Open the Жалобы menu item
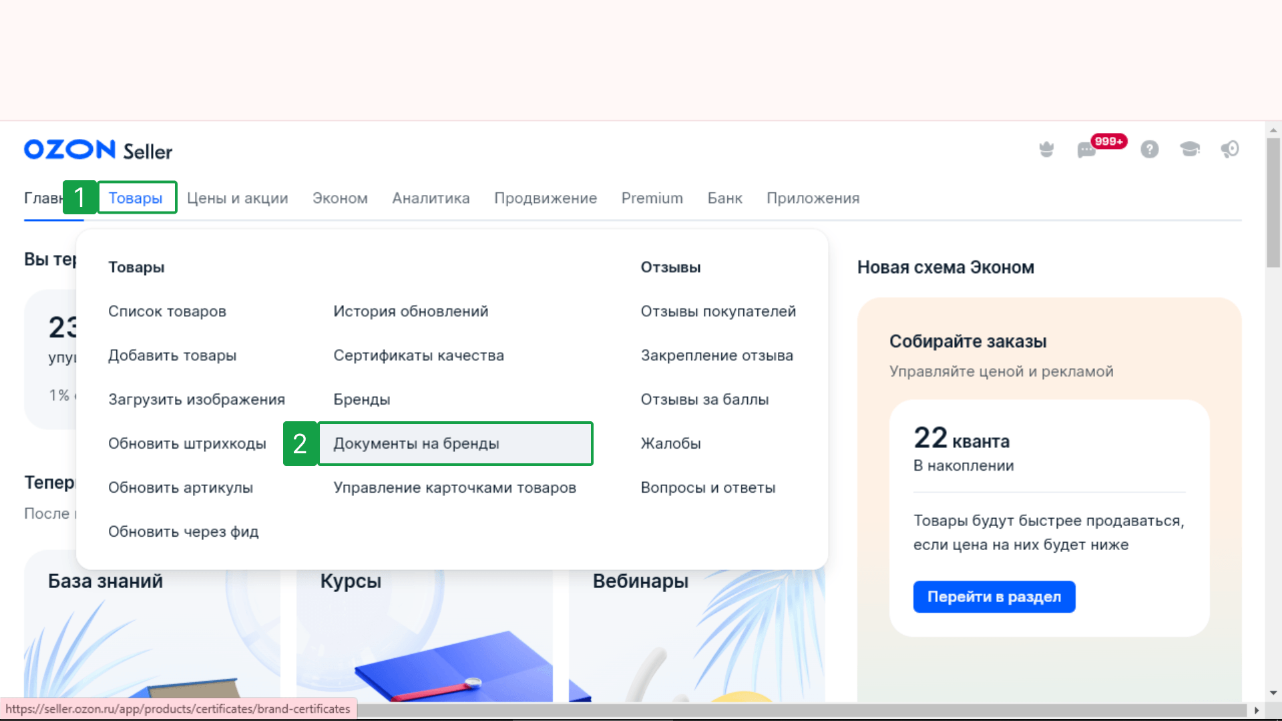The width and height of the screenshot is (1282, 721). point(670,443)
